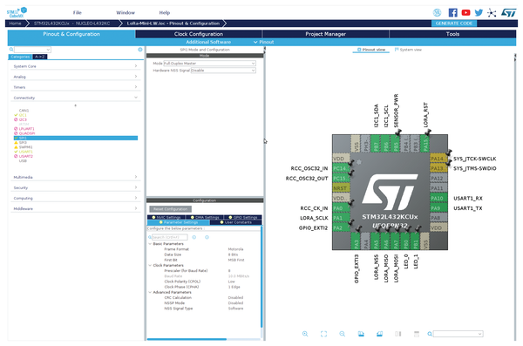Switch to Categories listing

(x=20, y=57)
